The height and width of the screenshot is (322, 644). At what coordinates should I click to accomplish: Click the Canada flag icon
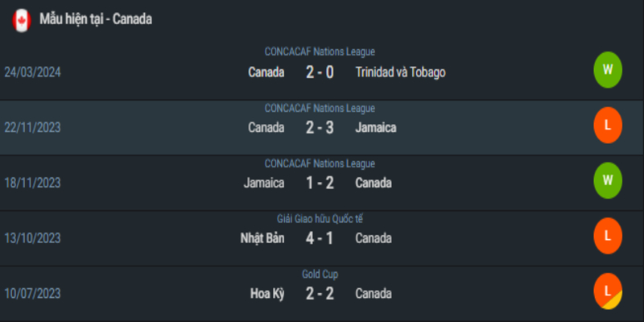pyautogui.click(x=22, y=20)
